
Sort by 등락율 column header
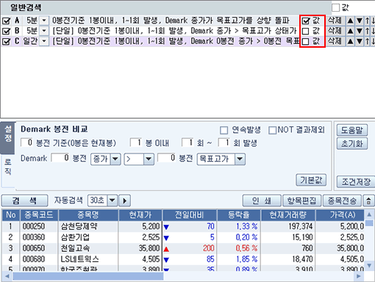(239, 215)
